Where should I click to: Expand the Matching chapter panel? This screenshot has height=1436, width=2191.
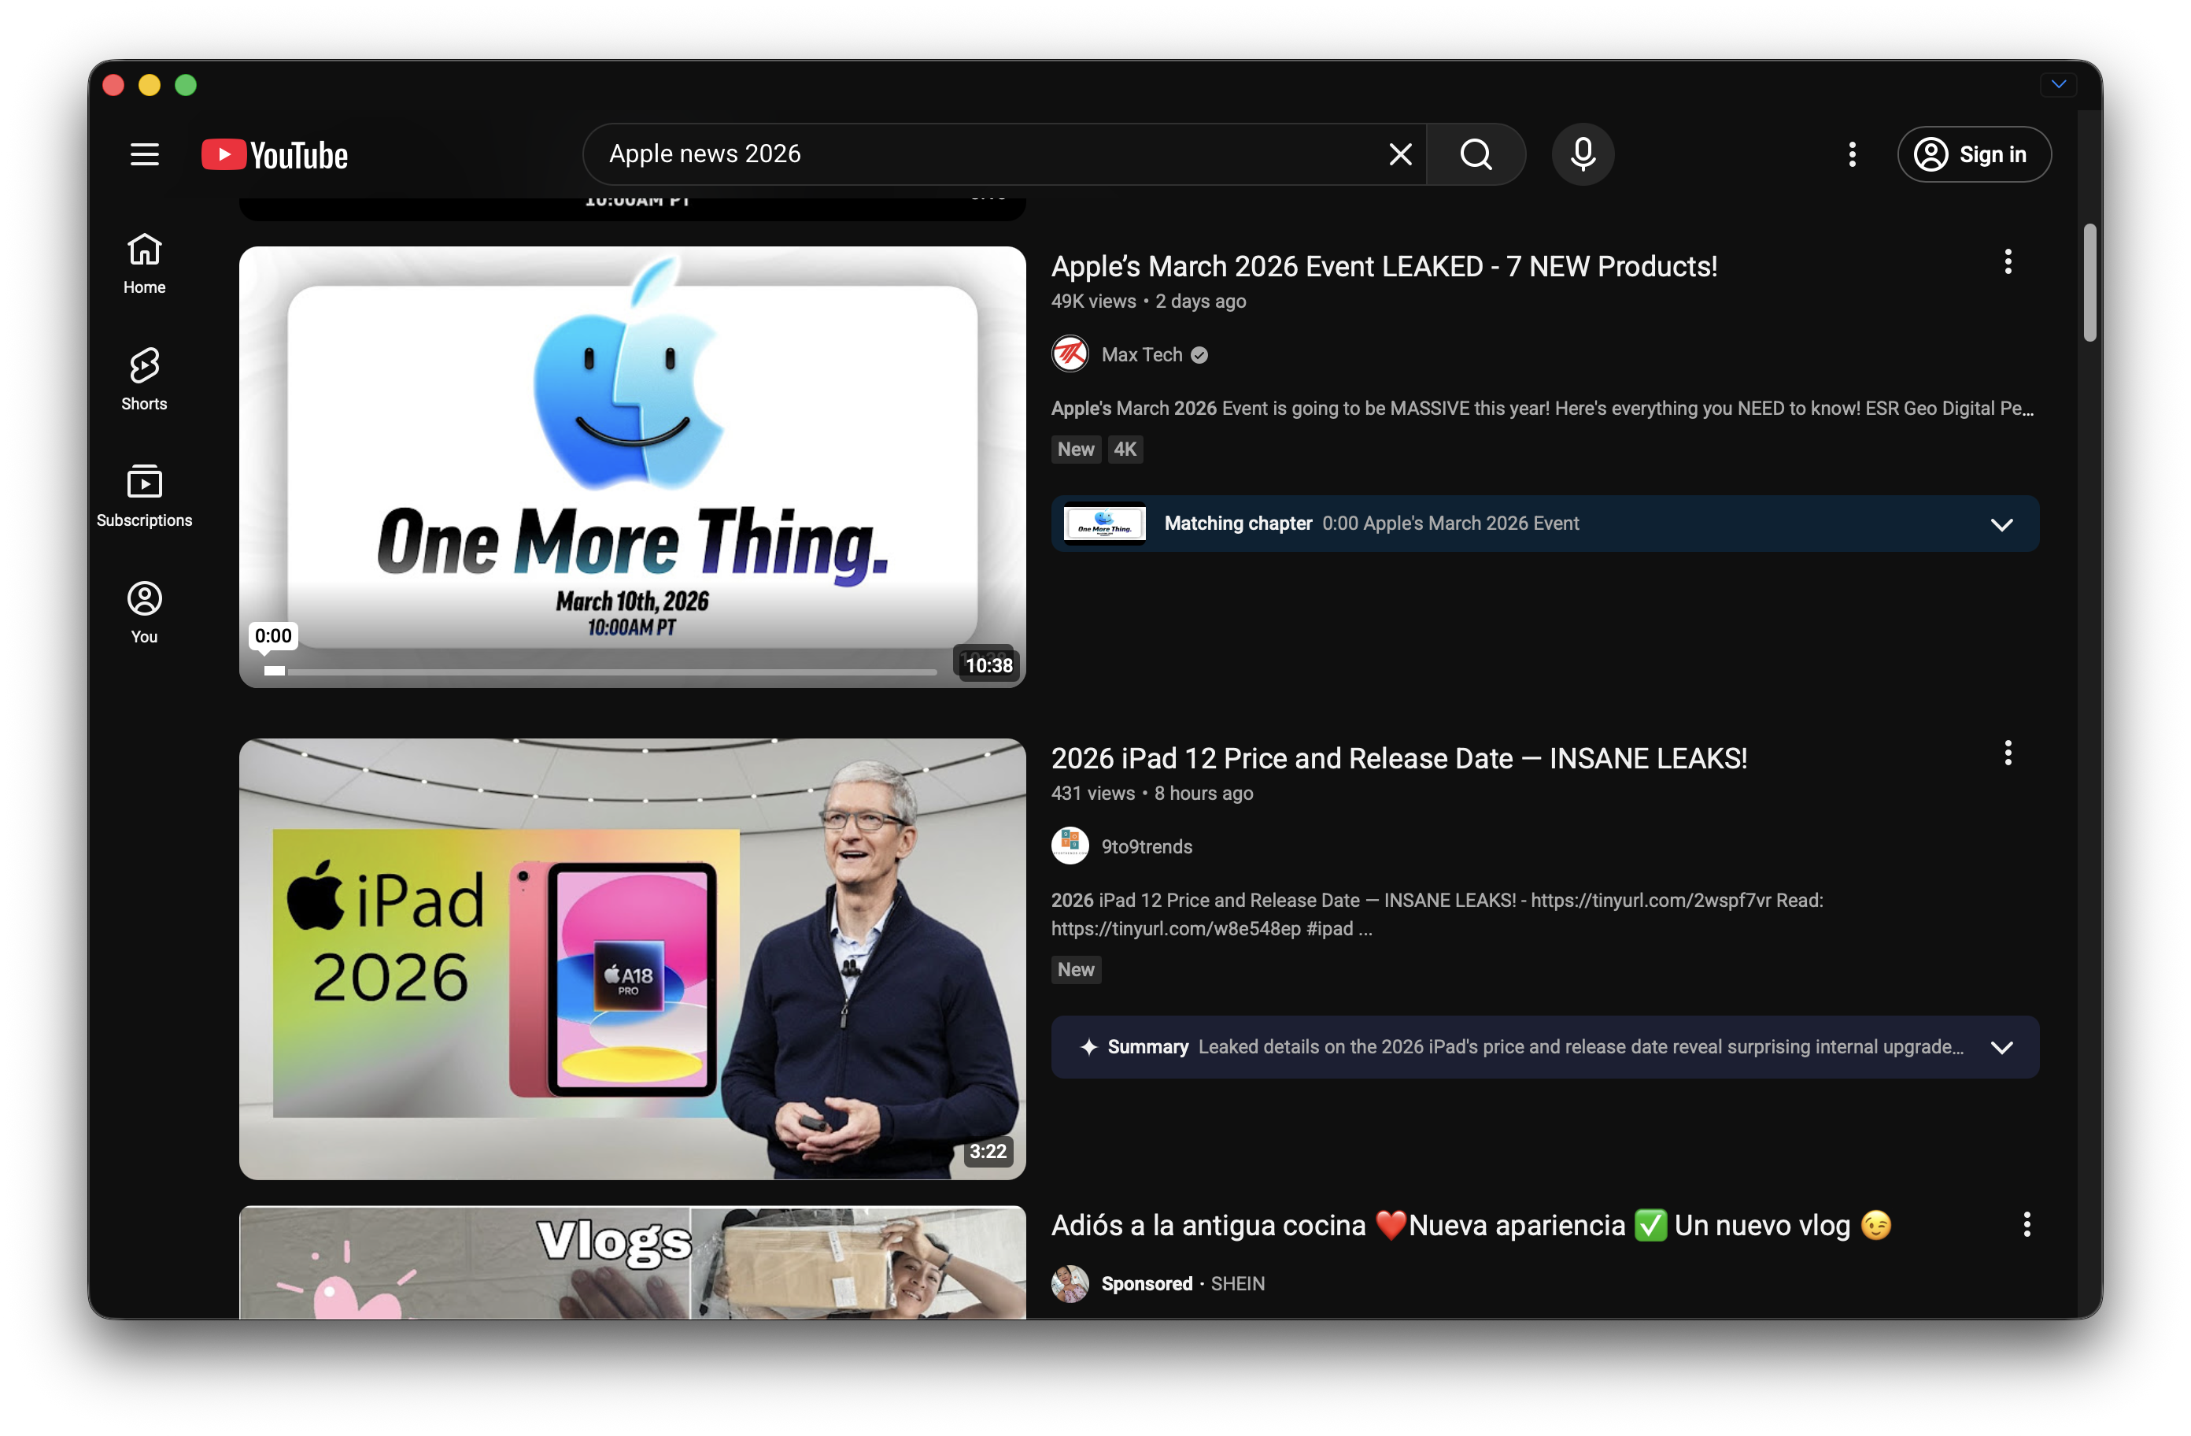coord(2001,525)
